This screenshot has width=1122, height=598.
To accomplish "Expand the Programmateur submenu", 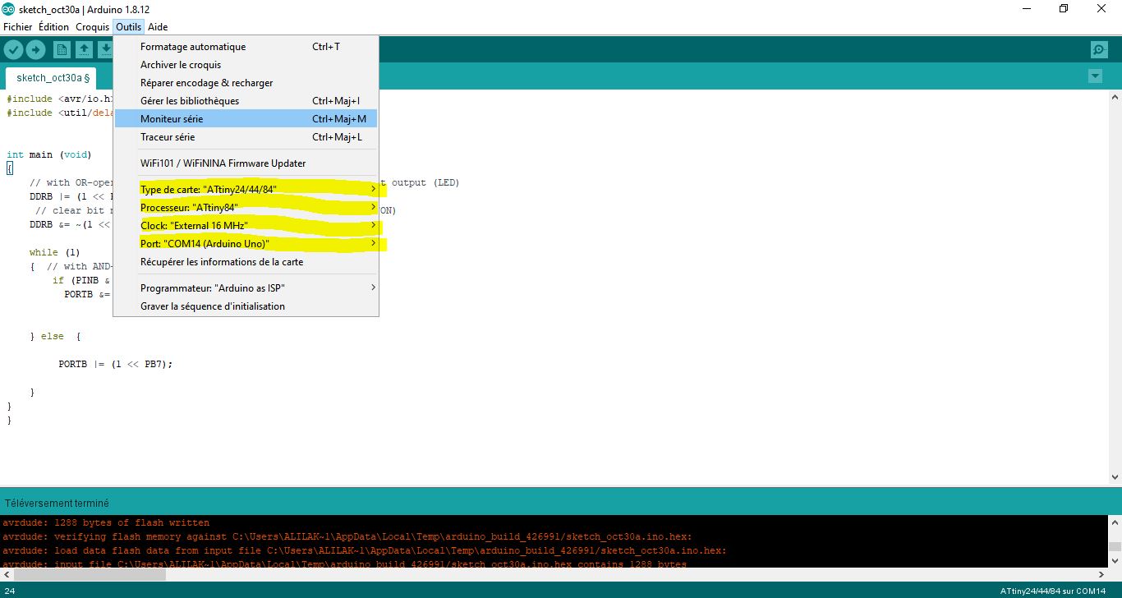I will point(246,288).
